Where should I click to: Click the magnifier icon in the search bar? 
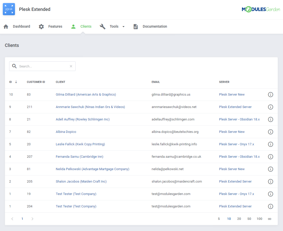pos(14,66)
